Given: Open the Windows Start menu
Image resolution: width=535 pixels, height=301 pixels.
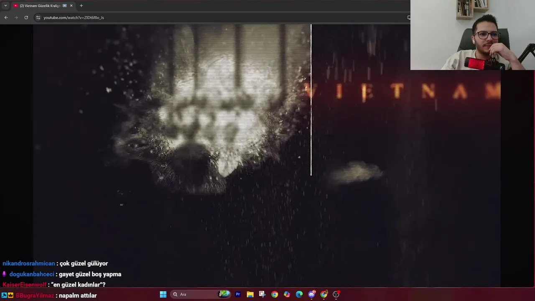Looking at the screenshot, I should pyautogui.click(x=163, y=294).
